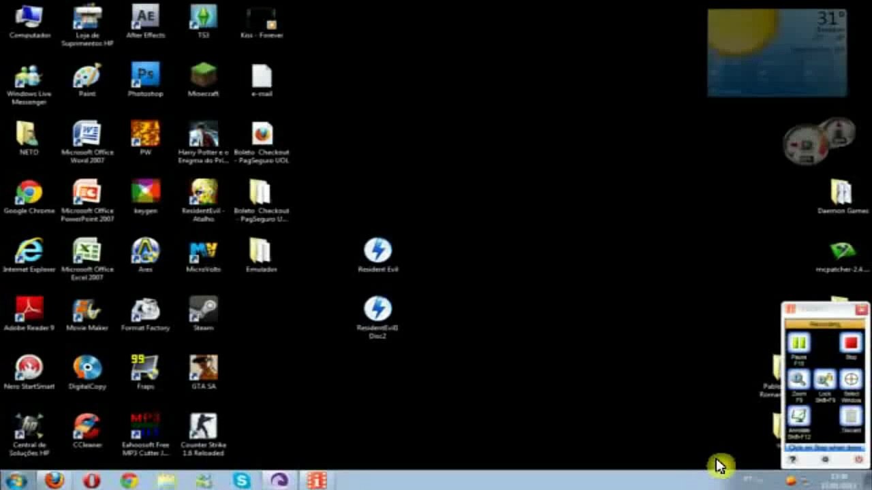Open the Computador desktop icon
872x490 pixels.
coord(29,22)
